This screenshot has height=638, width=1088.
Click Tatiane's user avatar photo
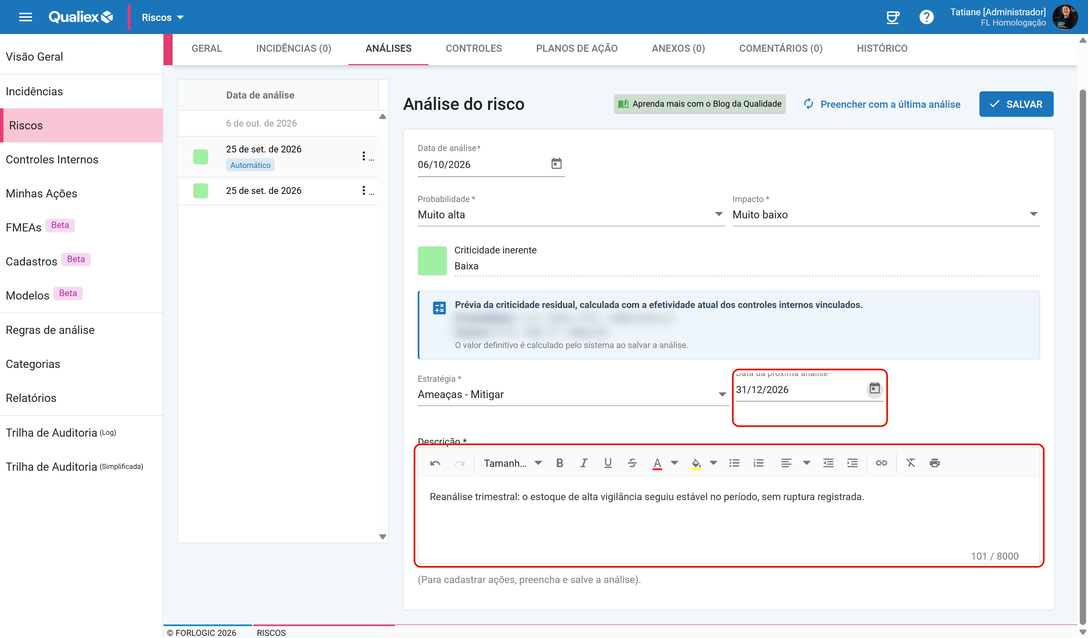click(1065, 17)
